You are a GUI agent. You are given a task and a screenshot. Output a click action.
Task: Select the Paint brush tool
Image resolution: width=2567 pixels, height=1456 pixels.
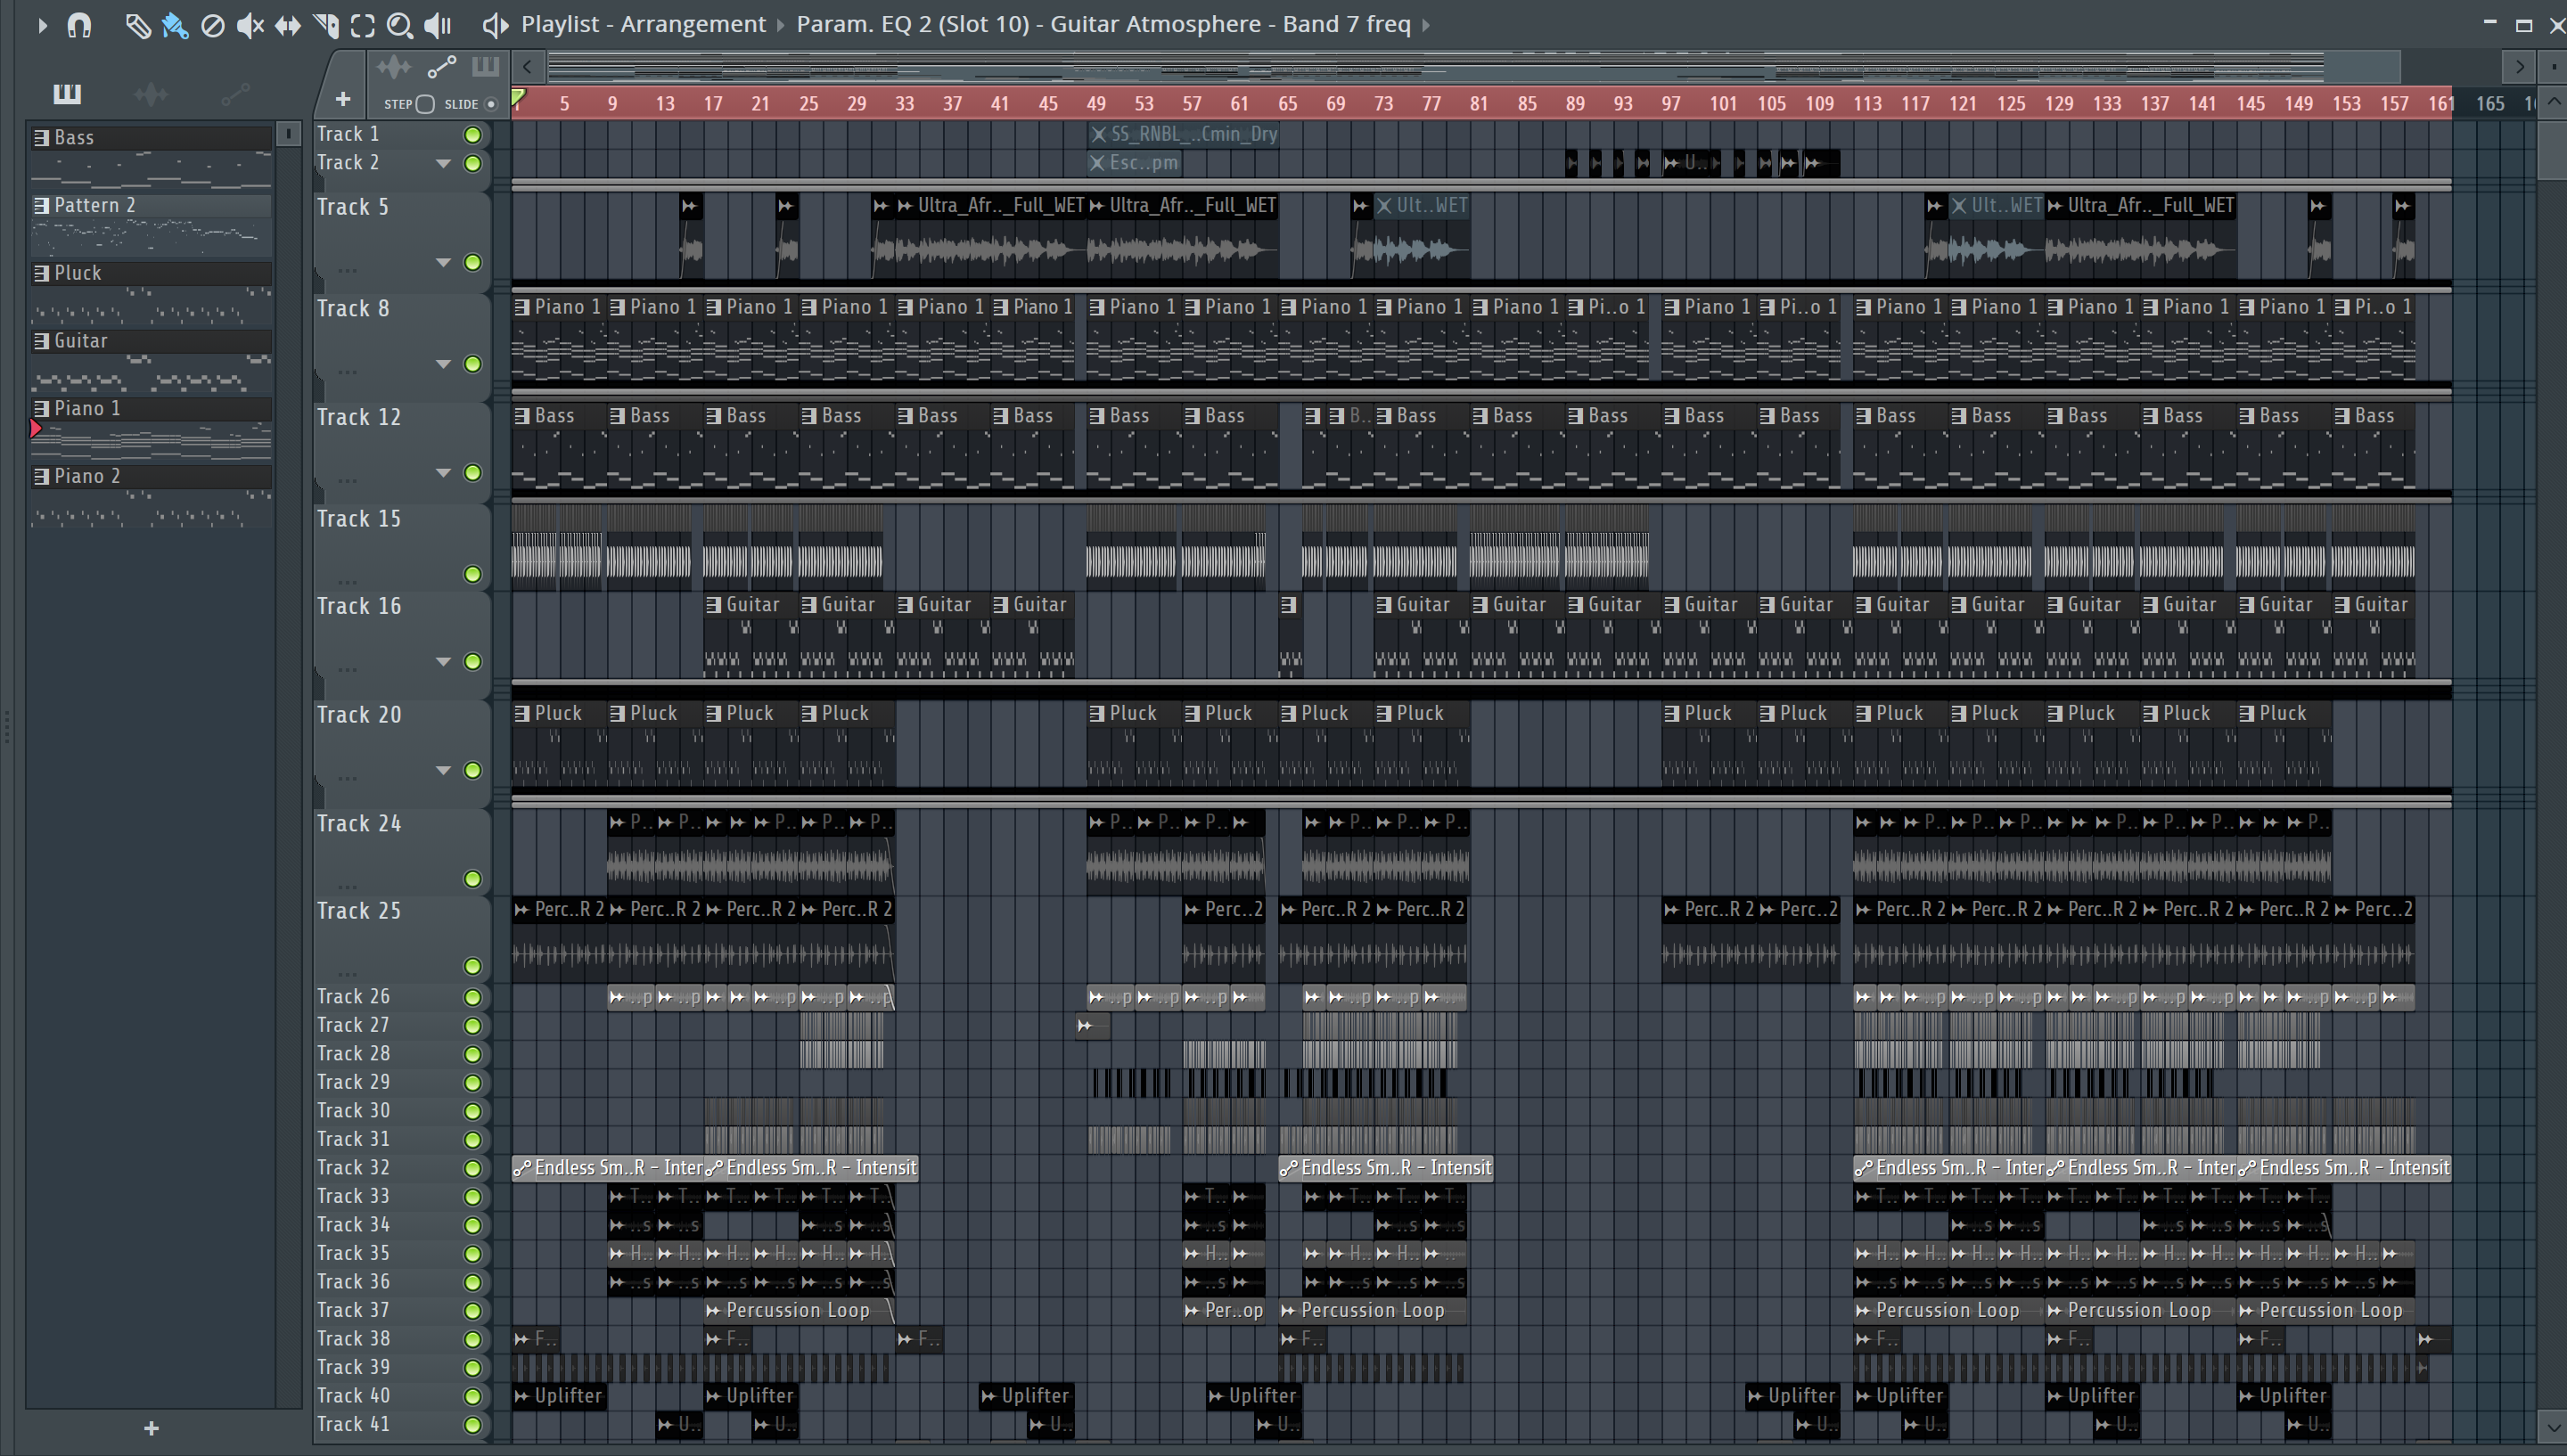pos(175,25)
